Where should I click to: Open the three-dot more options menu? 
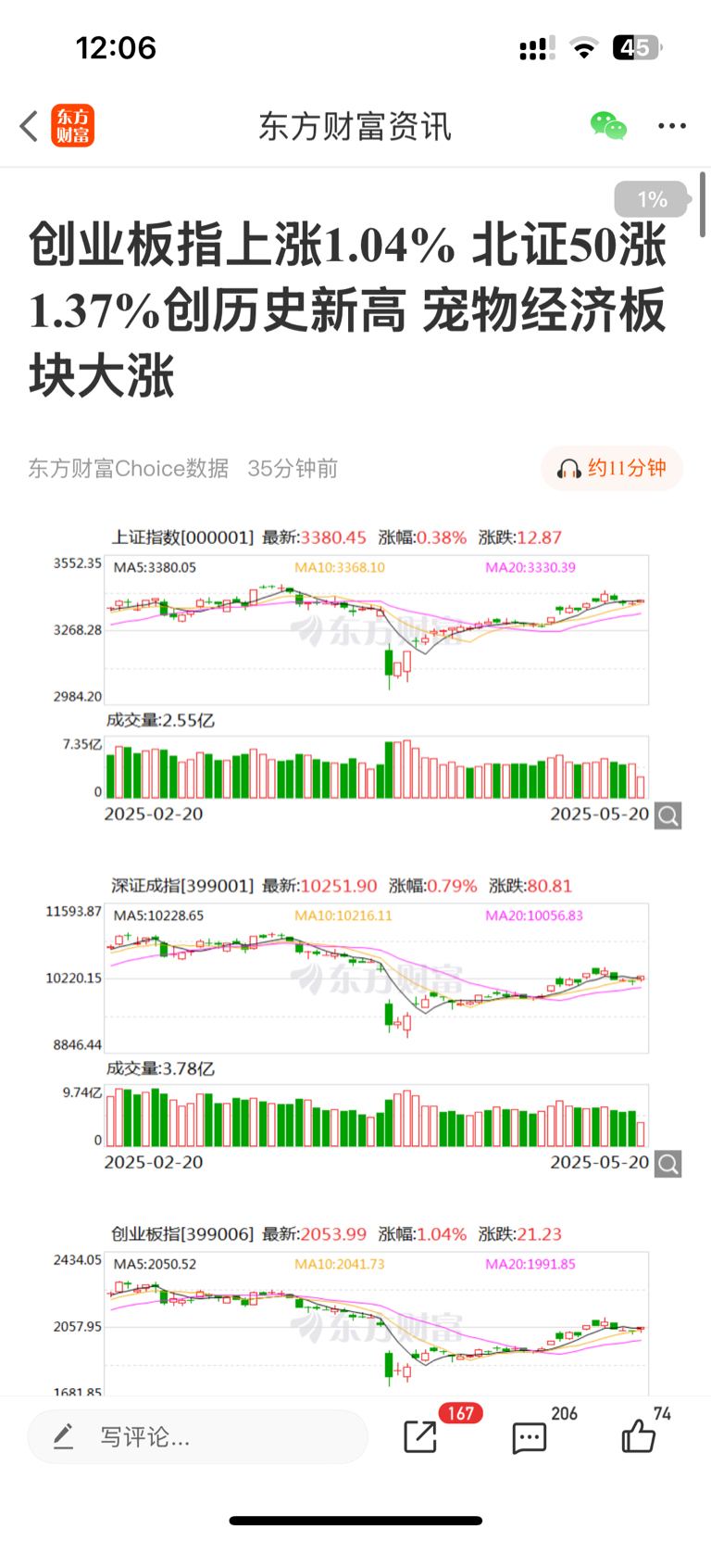(x=672, y=126)
